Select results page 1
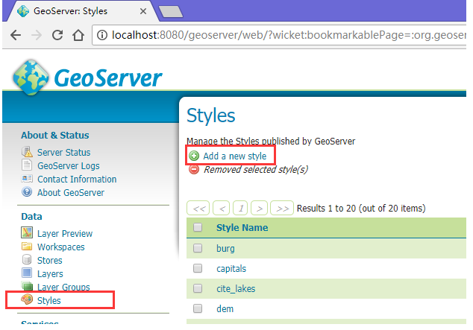This screenshot has height=330, width=473. (240, 208)
